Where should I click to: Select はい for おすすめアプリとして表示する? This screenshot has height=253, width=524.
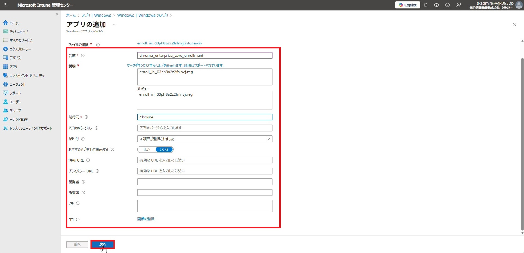pyautogui.click(x=147, y=150)
